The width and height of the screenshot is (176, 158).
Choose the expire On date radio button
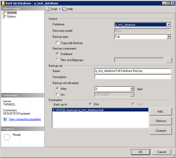(x=57, y=95)
